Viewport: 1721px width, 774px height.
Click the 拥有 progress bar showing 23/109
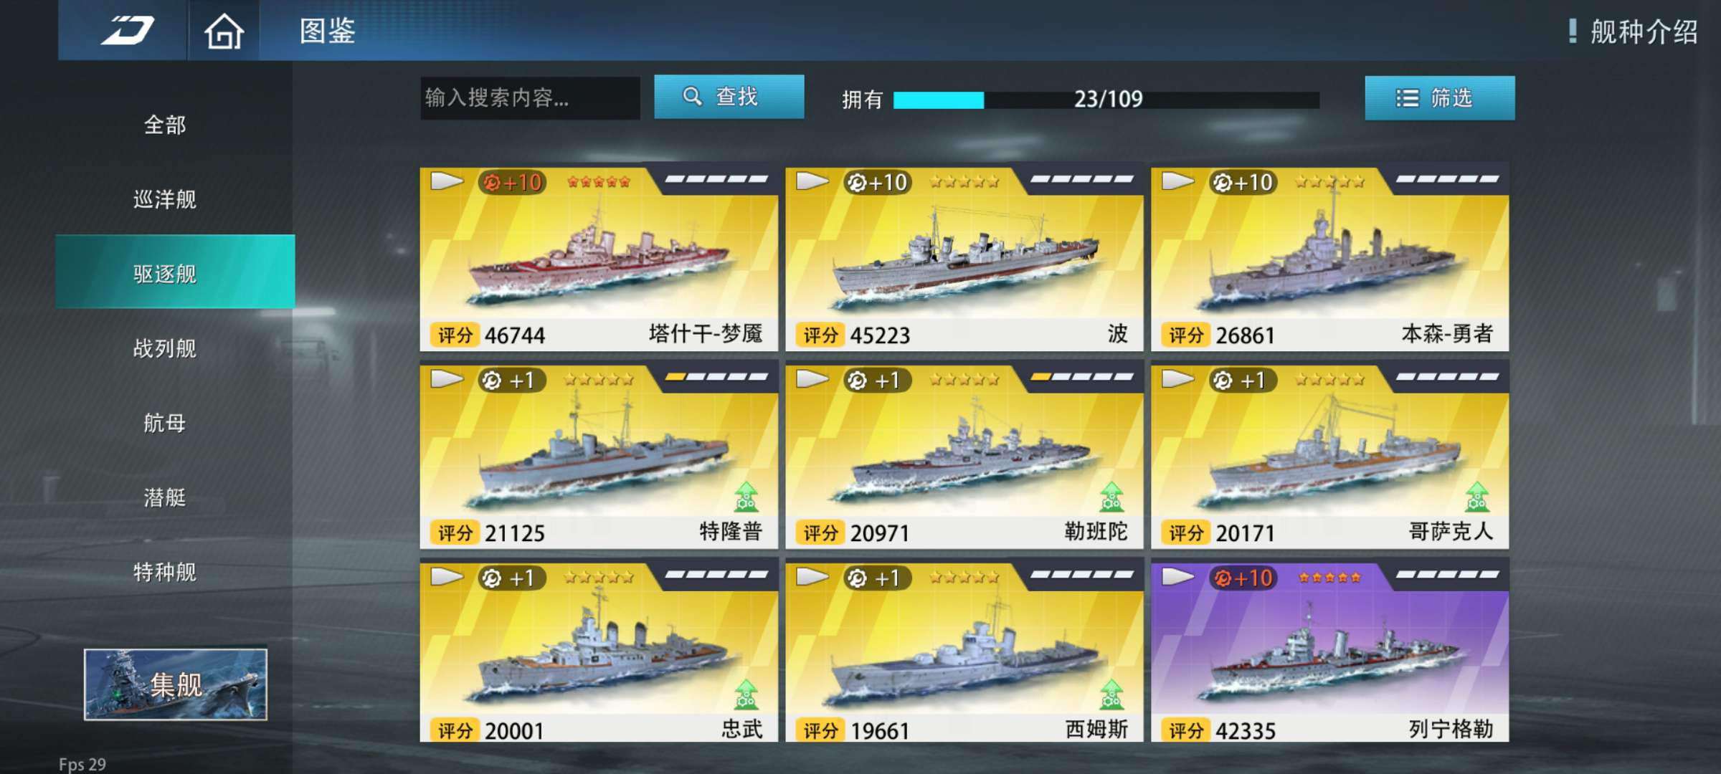(1106, 100)
